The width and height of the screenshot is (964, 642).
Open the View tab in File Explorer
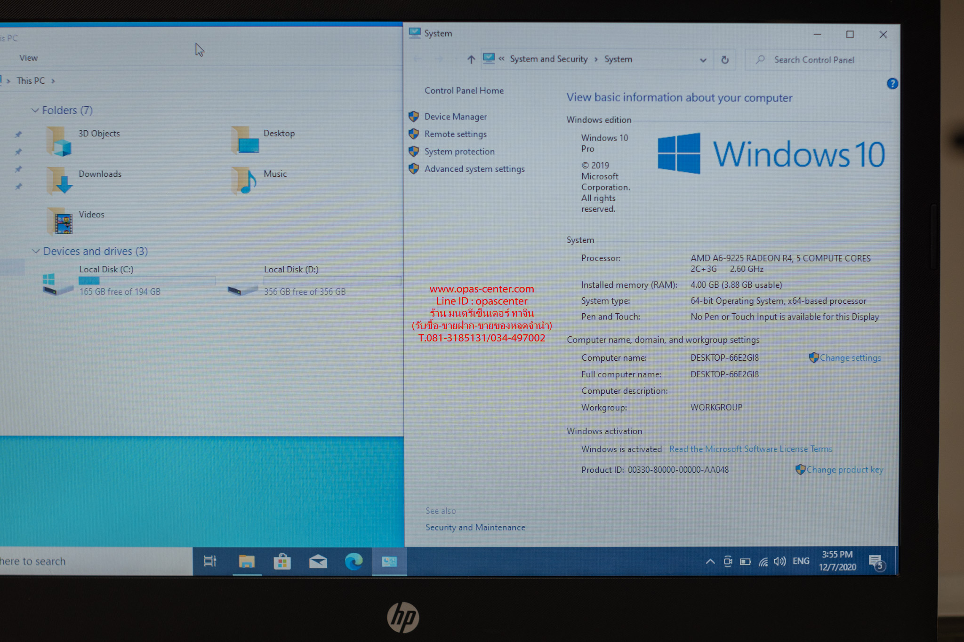28,58
